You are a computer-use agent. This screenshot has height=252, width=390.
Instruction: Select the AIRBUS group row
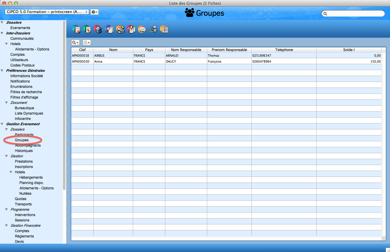pyautogui.click(x=226, y=56)
